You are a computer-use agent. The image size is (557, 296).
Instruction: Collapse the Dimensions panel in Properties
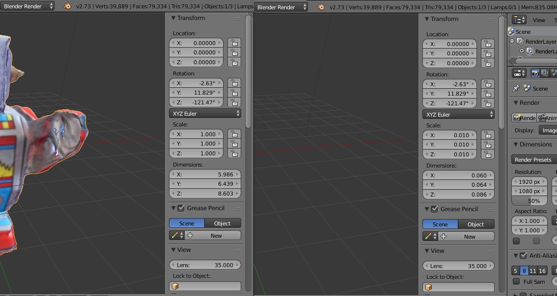tap(516, 145)
